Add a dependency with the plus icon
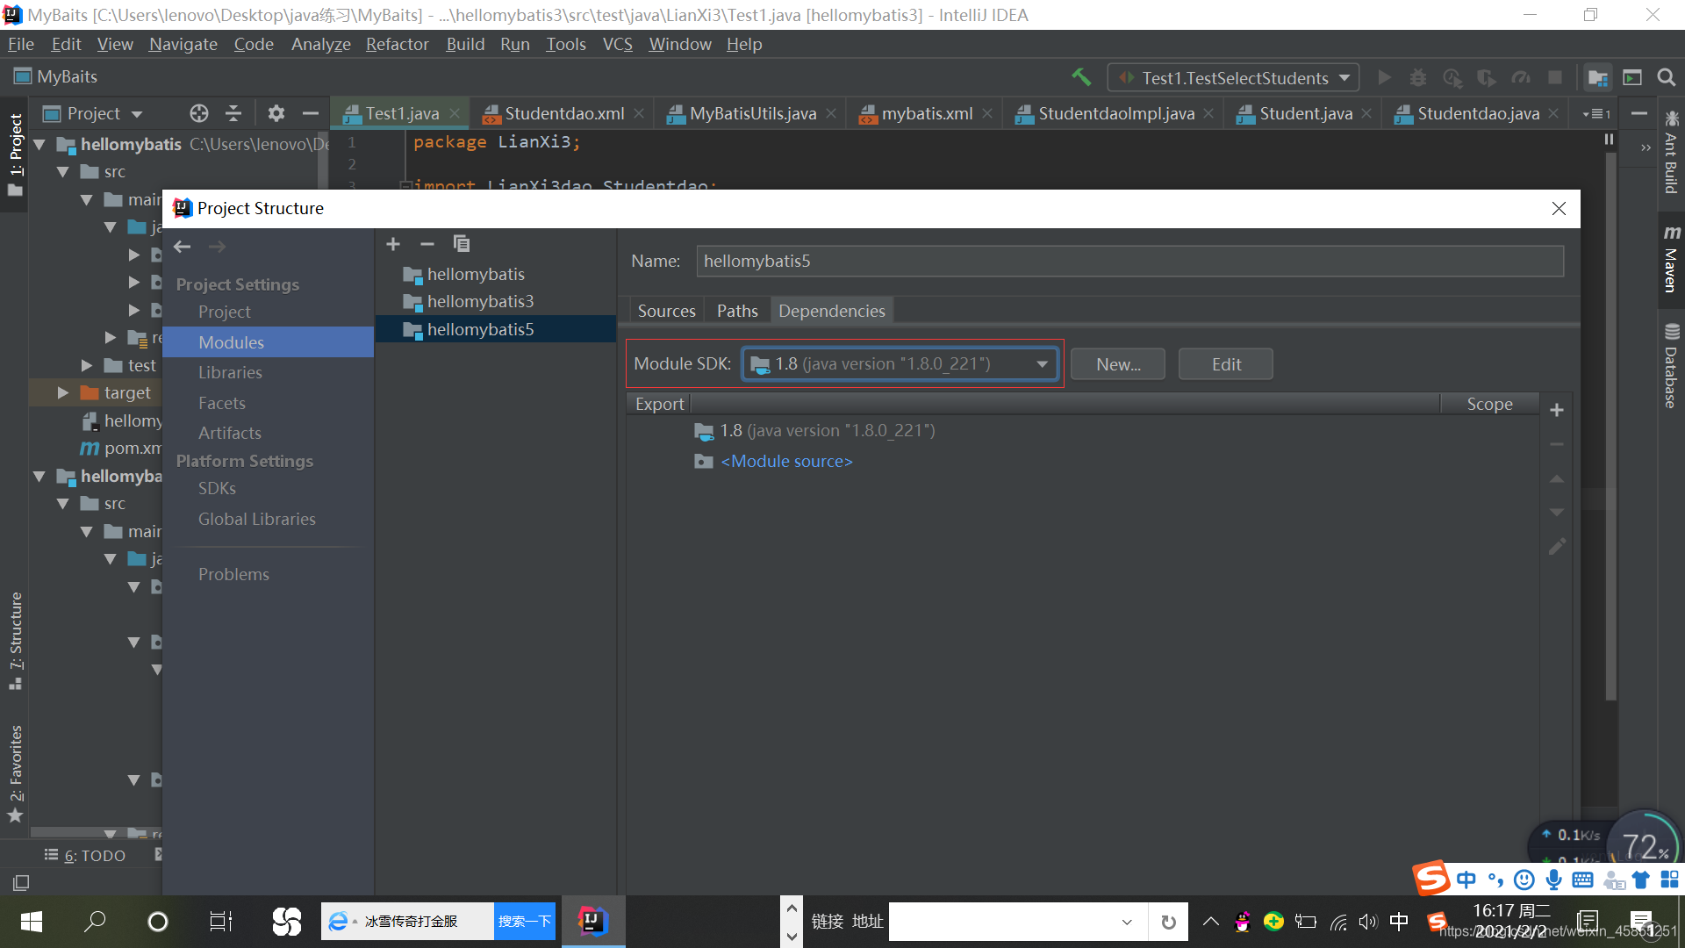This screenshot has width=1685, height=948. pyautogui.click(x=1557, y=410)
